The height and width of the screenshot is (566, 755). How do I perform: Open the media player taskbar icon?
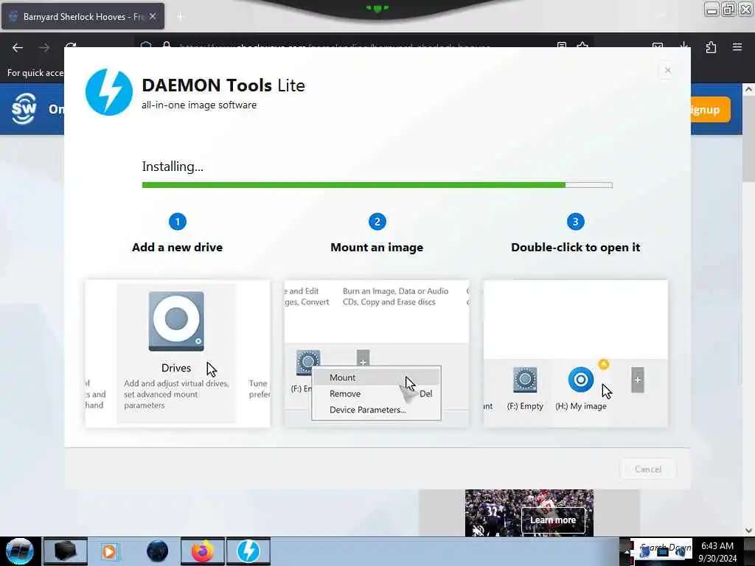(109, 551)
